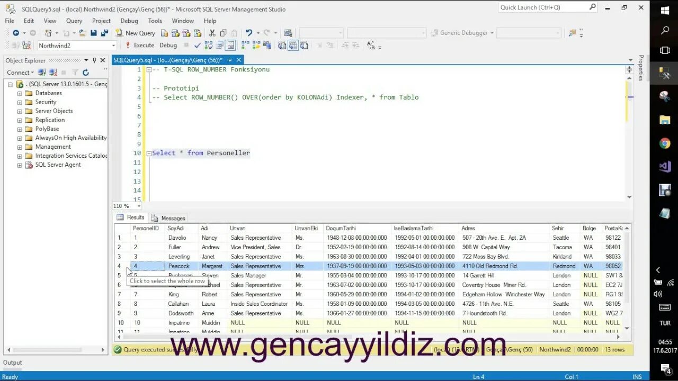The width and height of the screenshot is (678, 381).
Task: Click the New Query button
Action: pos(136,33)
